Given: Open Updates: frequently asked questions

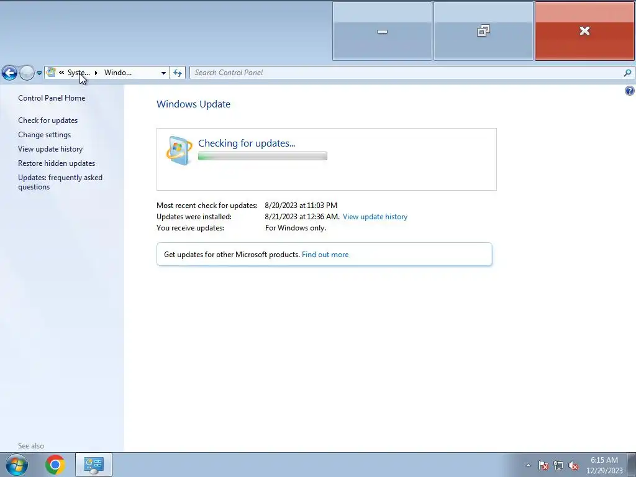Looking at the screenshot, I should coord(60,182).
